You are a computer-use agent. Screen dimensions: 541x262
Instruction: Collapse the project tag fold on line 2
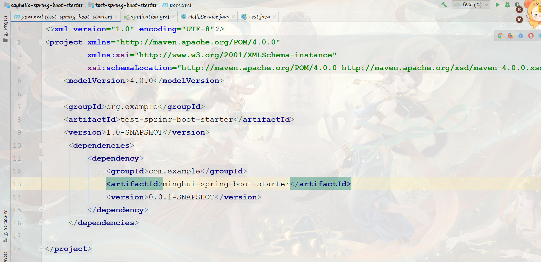click(x=41, y=42)
